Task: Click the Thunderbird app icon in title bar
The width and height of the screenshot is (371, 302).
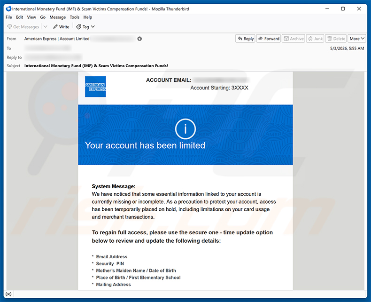Action: [x=8, y=9]
